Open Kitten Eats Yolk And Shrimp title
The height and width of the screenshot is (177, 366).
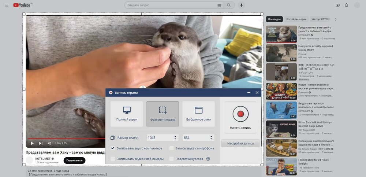tap(315, 124)
